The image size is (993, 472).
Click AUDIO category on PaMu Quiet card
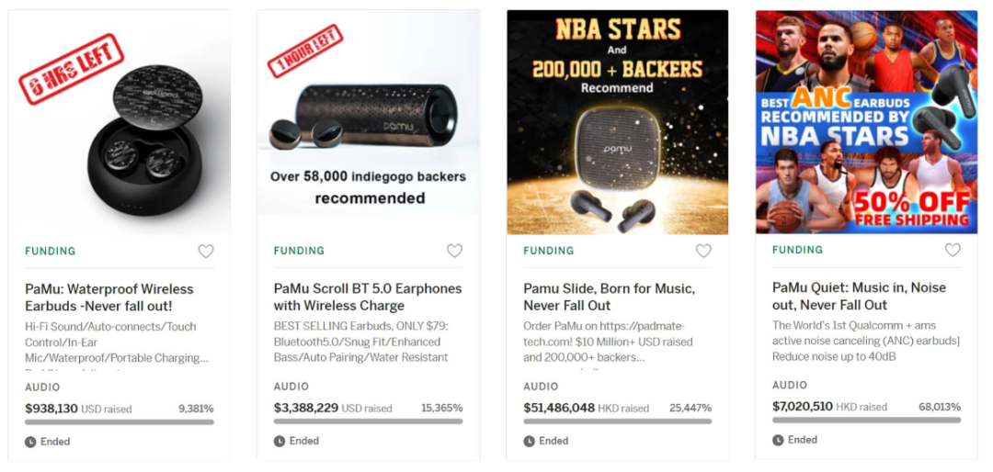[789, 386]
